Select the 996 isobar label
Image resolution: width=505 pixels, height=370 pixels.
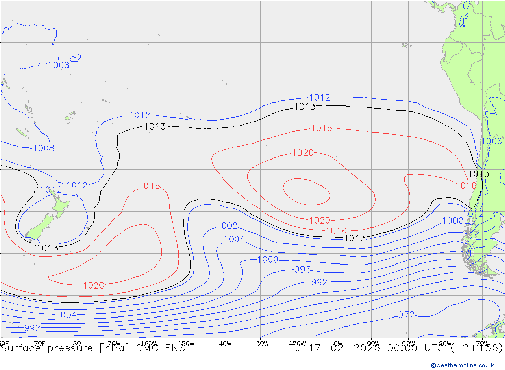click(302, 270)
